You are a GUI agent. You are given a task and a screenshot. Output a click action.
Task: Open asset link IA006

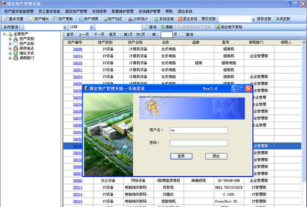[78, 49]
